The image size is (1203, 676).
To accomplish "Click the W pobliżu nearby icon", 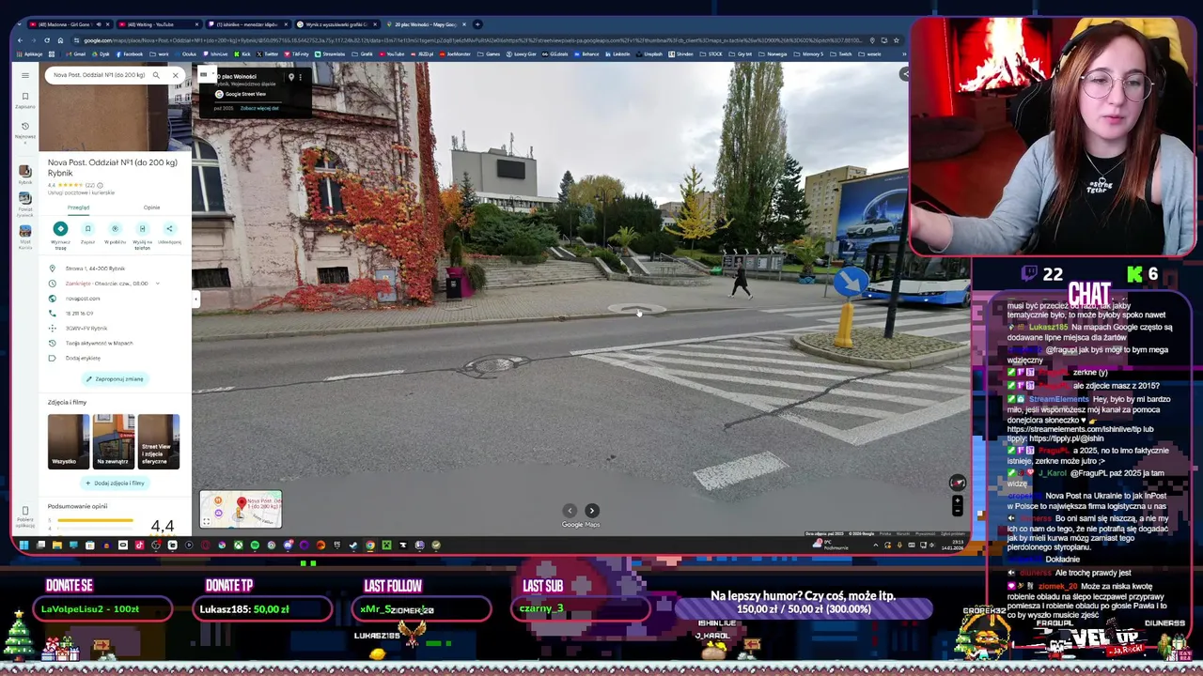I will pyautogui.click(x=115, y=229).
